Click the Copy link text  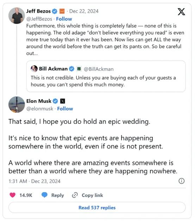click(x=92, y=195)
